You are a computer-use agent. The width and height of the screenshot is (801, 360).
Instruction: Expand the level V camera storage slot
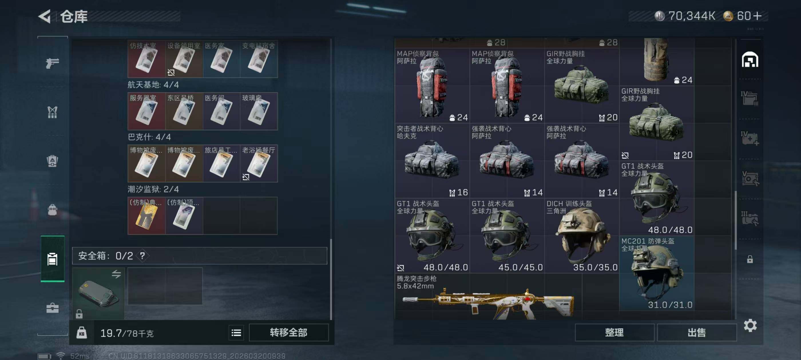pos(750,178)
